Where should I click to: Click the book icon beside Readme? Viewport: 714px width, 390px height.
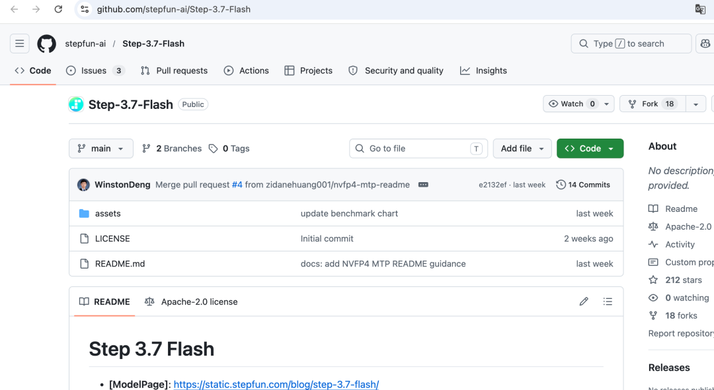click(653, 209)
